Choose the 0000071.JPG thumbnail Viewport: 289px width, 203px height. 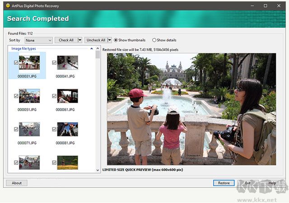(x=29, y=129)
